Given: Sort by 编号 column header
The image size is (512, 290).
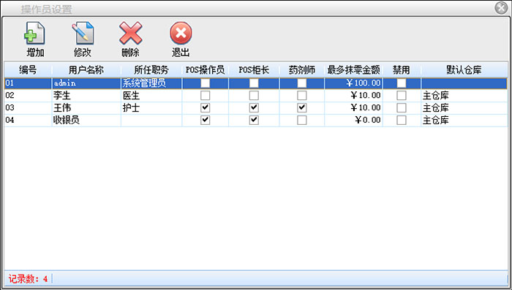Looking at the screenshot, I should click(28, 70).
